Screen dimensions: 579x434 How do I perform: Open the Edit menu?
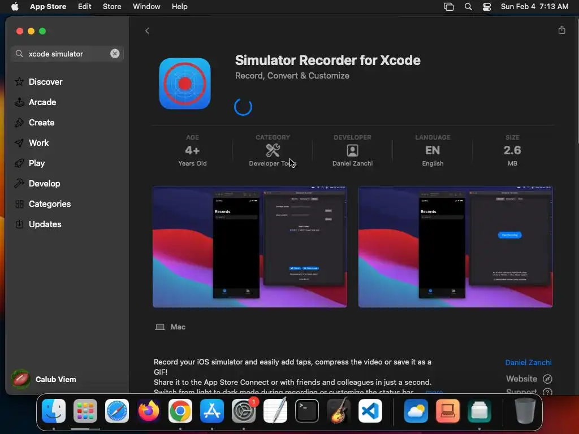pyautogui.click(x=85, y=6)
